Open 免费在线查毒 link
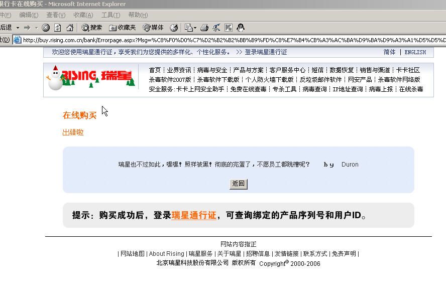 click(248, 89)
